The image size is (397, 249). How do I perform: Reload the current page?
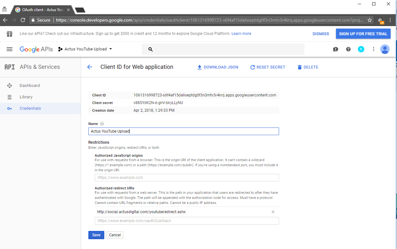23,20
